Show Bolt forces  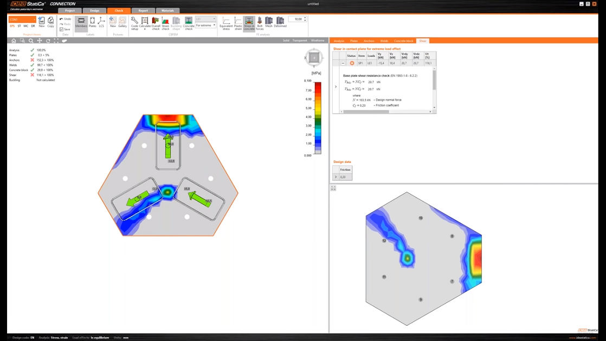260,23
